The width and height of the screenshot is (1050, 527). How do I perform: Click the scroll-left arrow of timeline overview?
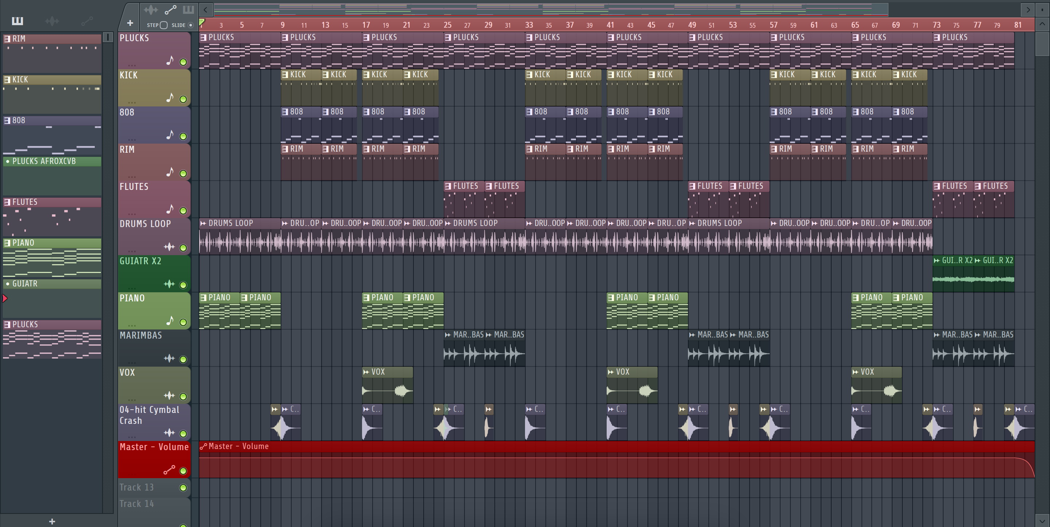pyautogui.click(x=205, y=9)
